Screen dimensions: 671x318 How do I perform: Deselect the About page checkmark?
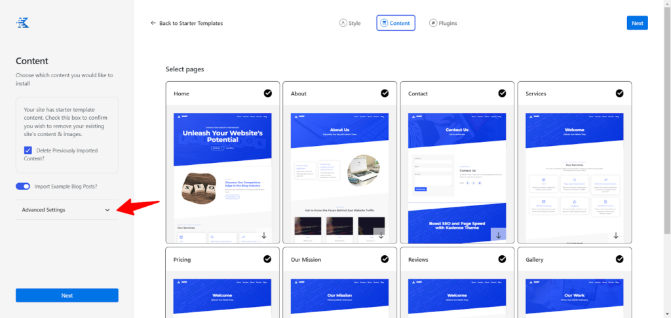click(x=385, y=93)
